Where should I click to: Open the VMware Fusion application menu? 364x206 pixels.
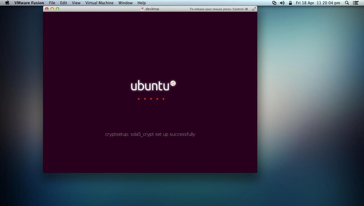[29, 3]
